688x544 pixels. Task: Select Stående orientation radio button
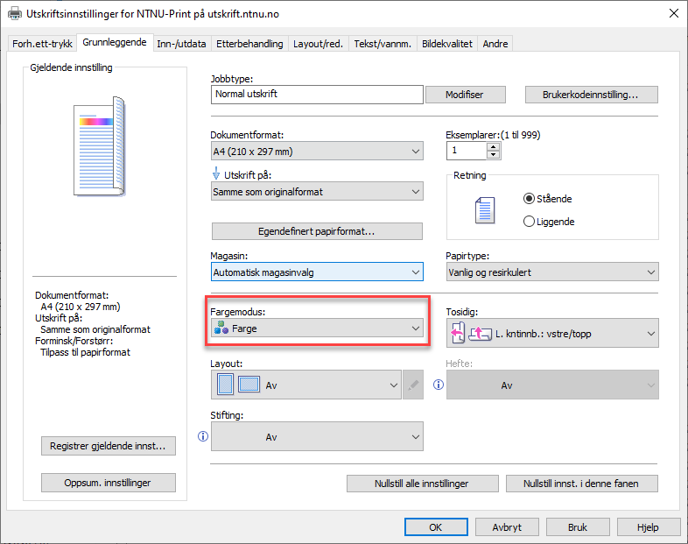[x=529, y=199]
